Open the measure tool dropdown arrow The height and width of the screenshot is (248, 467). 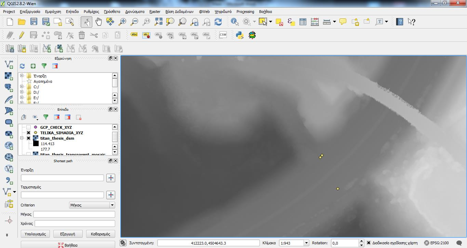click(x=334, y=22)
